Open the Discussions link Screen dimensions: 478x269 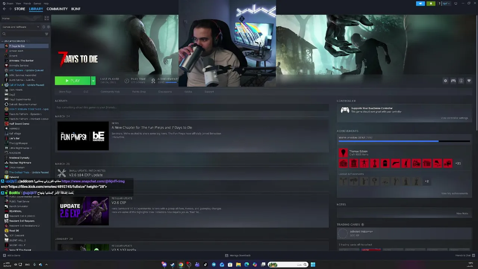coord(165,92)
